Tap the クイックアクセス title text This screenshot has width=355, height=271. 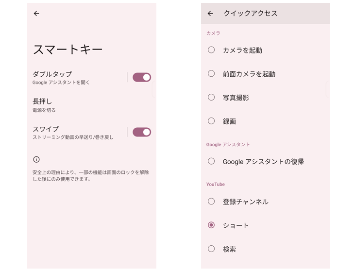pos(251,14)
